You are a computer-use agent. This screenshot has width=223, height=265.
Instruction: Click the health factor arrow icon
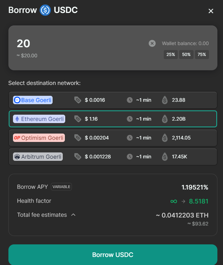coord(183,201)
